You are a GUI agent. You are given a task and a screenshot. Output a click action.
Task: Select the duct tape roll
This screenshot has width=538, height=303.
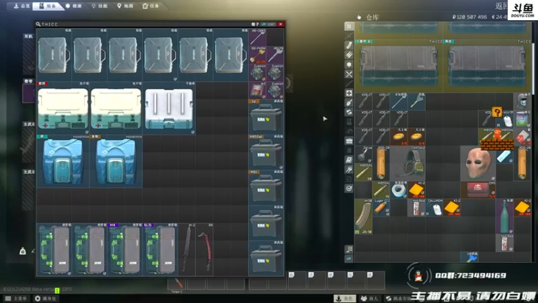click(x=399, y=190)
